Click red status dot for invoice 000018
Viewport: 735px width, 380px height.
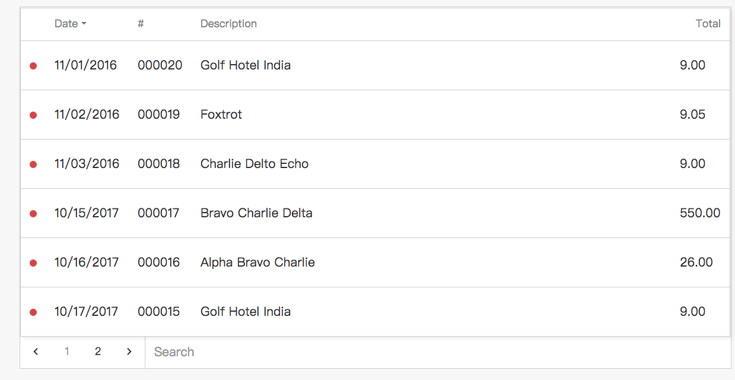pyautogui.click(x=33, y=164)
